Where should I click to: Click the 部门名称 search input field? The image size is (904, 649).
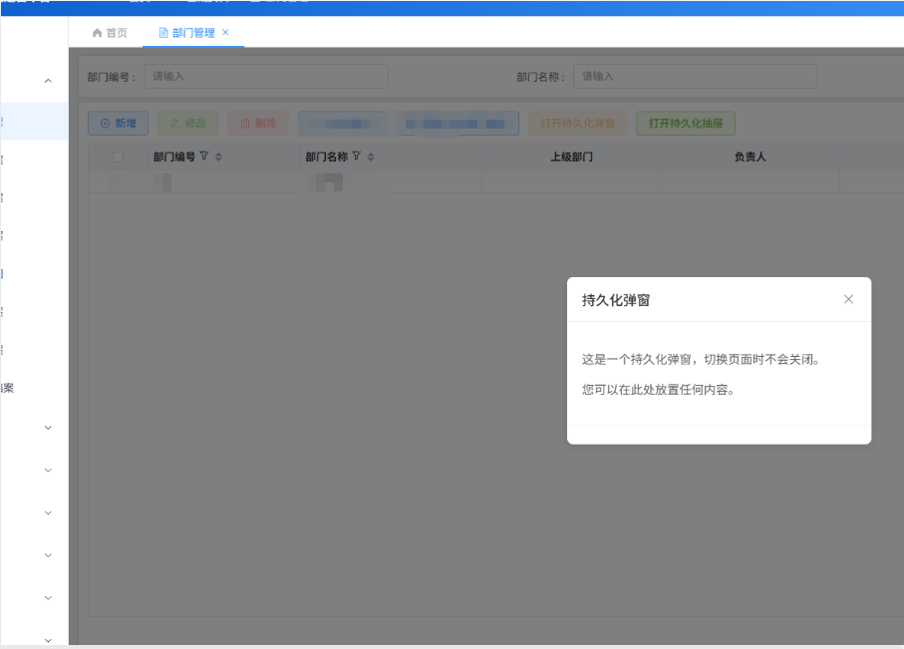(695, 76)
